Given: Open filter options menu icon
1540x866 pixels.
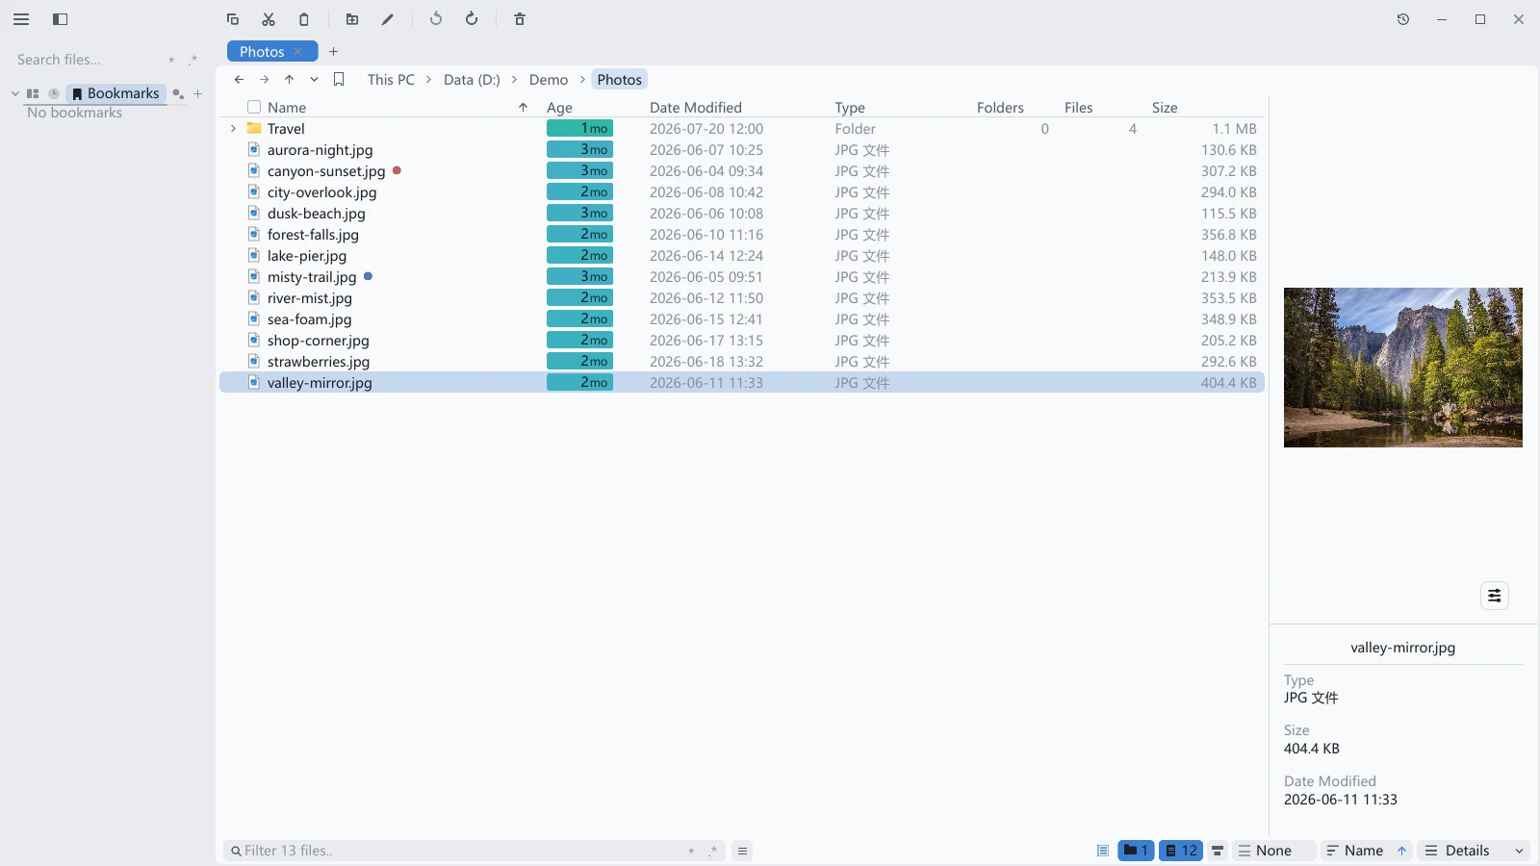Looking at the screenshot, I should tap(742, 851).
